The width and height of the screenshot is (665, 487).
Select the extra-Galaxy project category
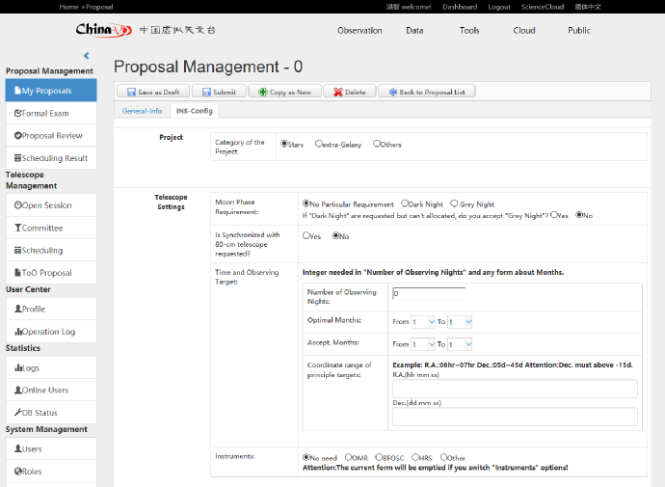click(320, 145)
